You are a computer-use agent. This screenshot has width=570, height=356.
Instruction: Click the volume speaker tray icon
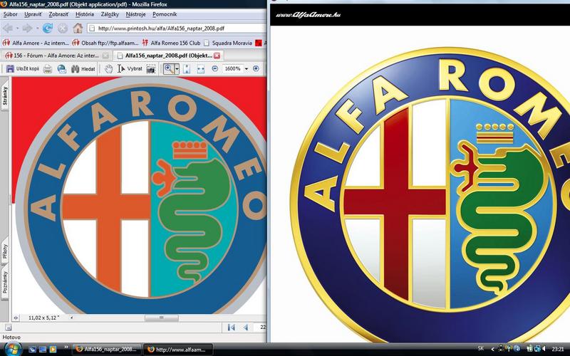click(544, 349)
